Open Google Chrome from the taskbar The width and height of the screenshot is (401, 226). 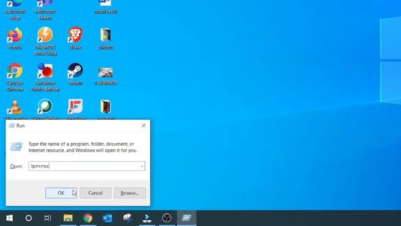(x=88, y=218)
